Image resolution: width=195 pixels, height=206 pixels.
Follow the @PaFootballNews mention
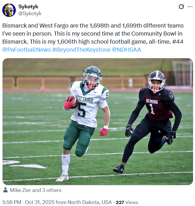(x=26, y=50)
